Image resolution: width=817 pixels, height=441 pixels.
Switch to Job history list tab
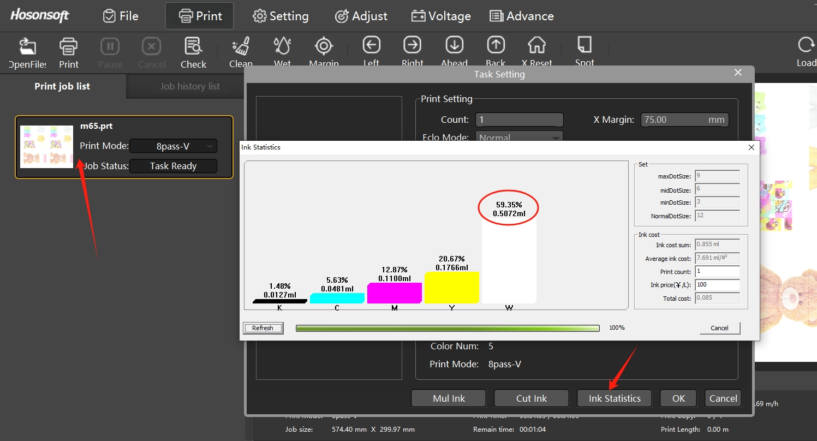click(x=190, y=86)
